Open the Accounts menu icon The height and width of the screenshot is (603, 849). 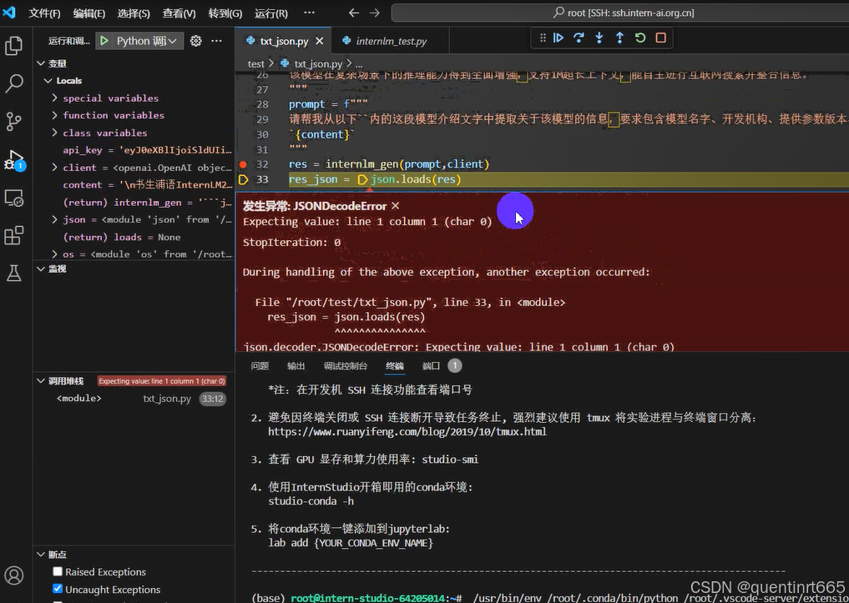14,575
